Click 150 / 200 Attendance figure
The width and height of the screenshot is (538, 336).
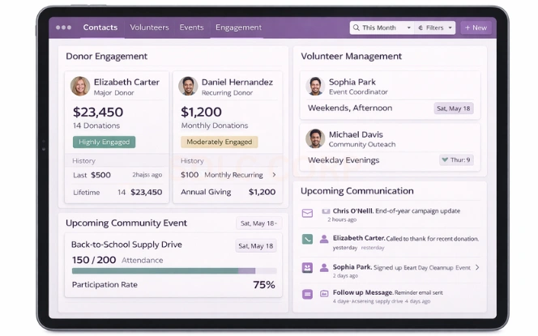point(117,260)
